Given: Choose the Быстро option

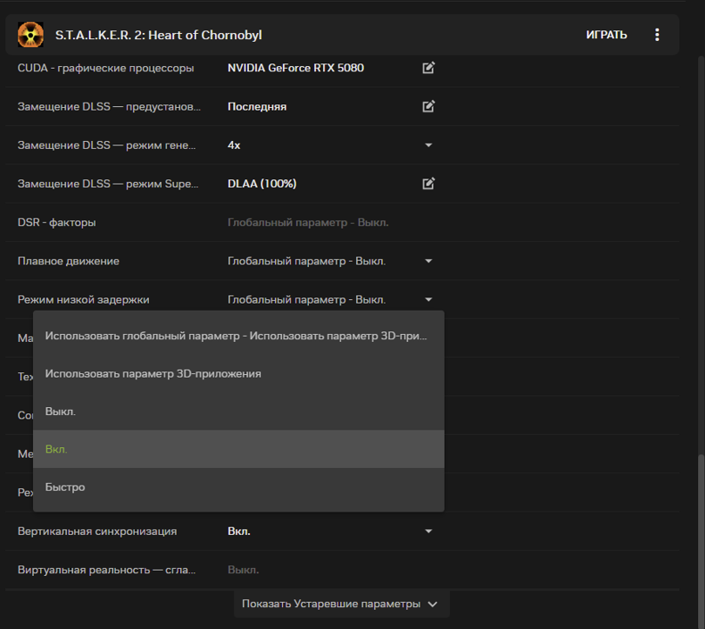Looking at the screenshot, I should tap(65, 487).
